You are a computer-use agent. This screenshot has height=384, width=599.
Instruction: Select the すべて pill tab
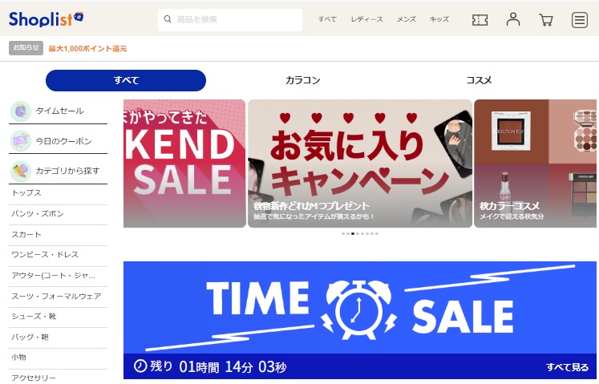(x=126, y=80)
